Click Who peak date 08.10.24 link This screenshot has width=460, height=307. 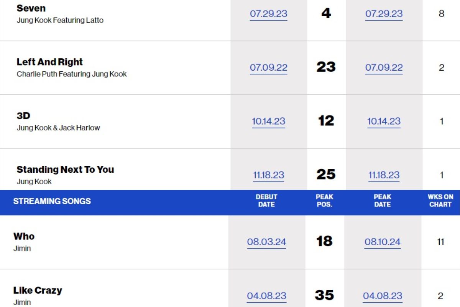tap(383, 242)
